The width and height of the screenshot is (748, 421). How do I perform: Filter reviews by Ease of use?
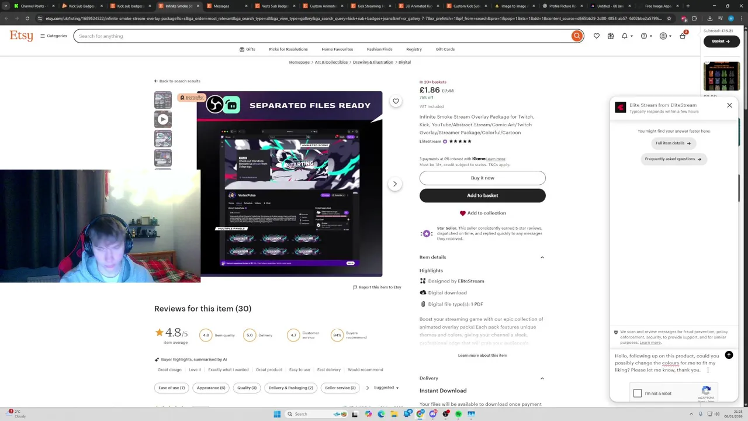tap(171, 388)
